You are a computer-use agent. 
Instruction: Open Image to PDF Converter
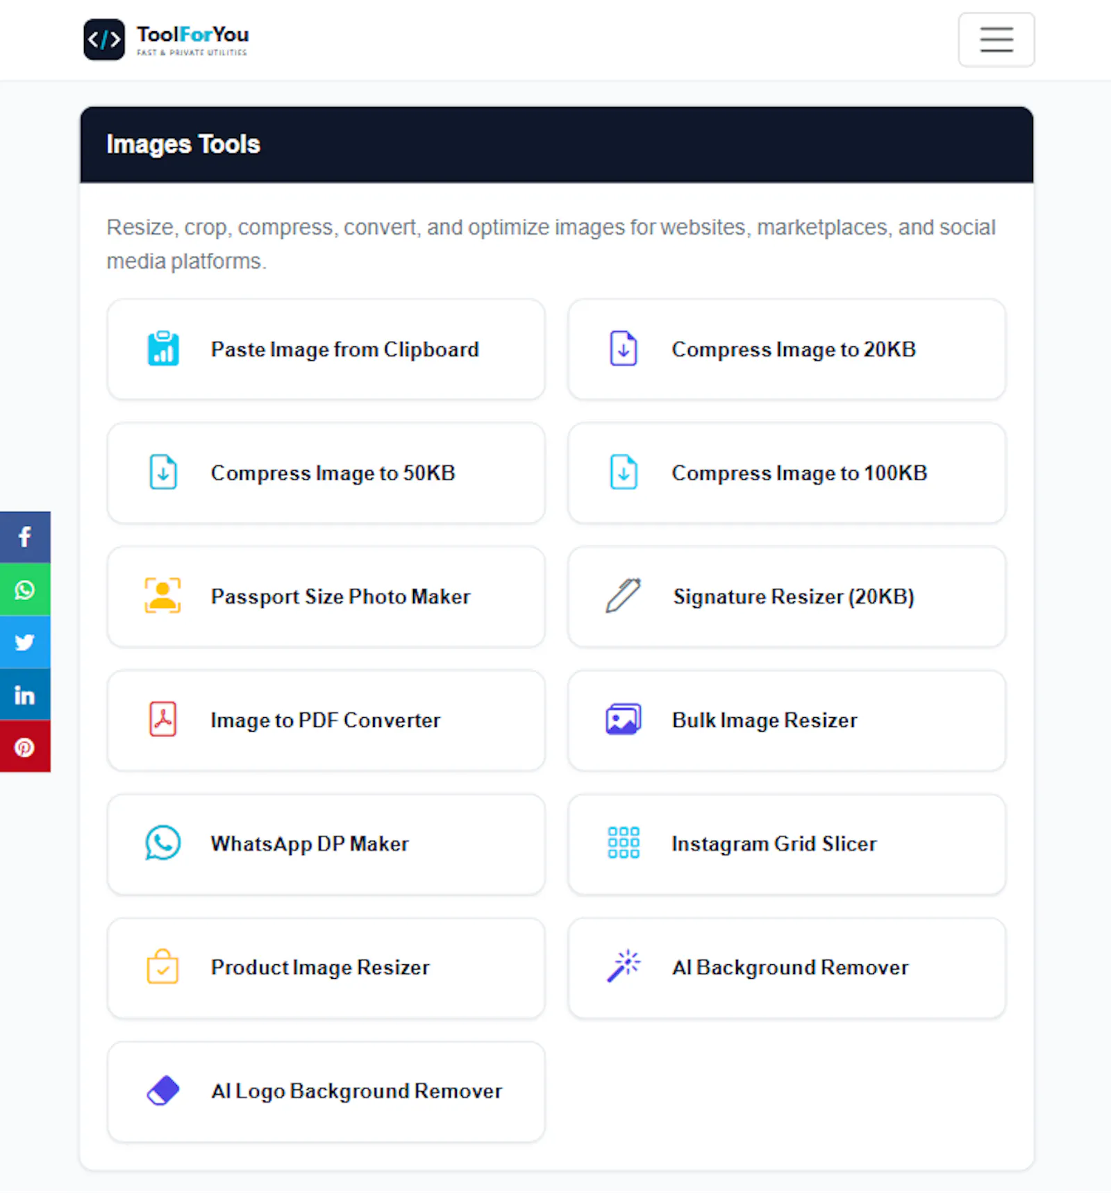(326, 720)
